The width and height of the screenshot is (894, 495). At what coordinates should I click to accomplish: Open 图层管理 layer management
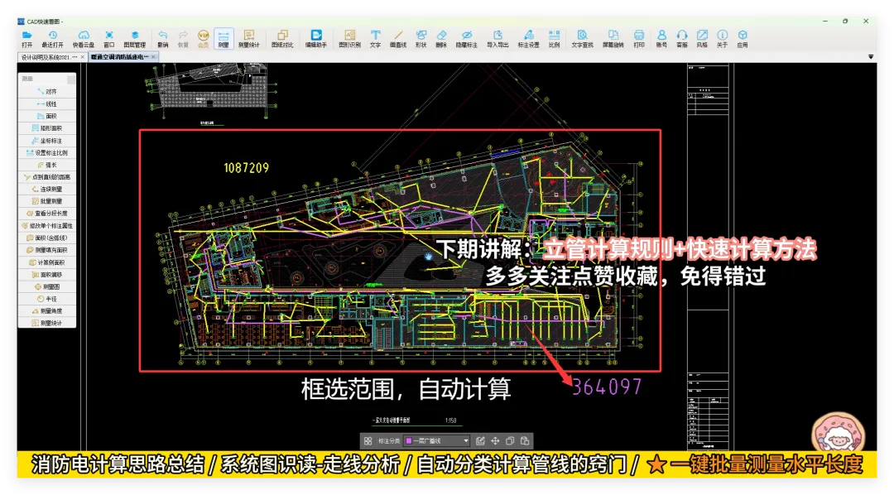[x=135, y=39]
